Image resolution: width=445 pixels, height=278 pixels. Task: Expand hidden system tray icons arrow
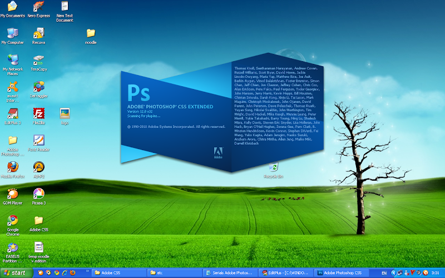coord(393,273)
